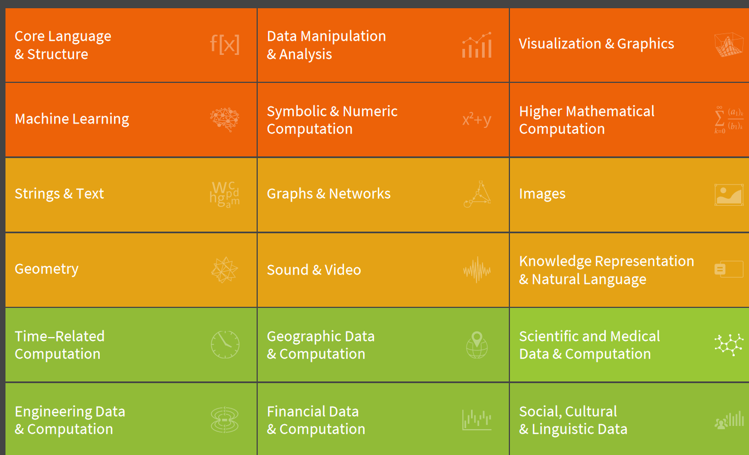Click the globe pin icon for Geographic Data
The width and height of the screenshot is (749, 455).
476,345
